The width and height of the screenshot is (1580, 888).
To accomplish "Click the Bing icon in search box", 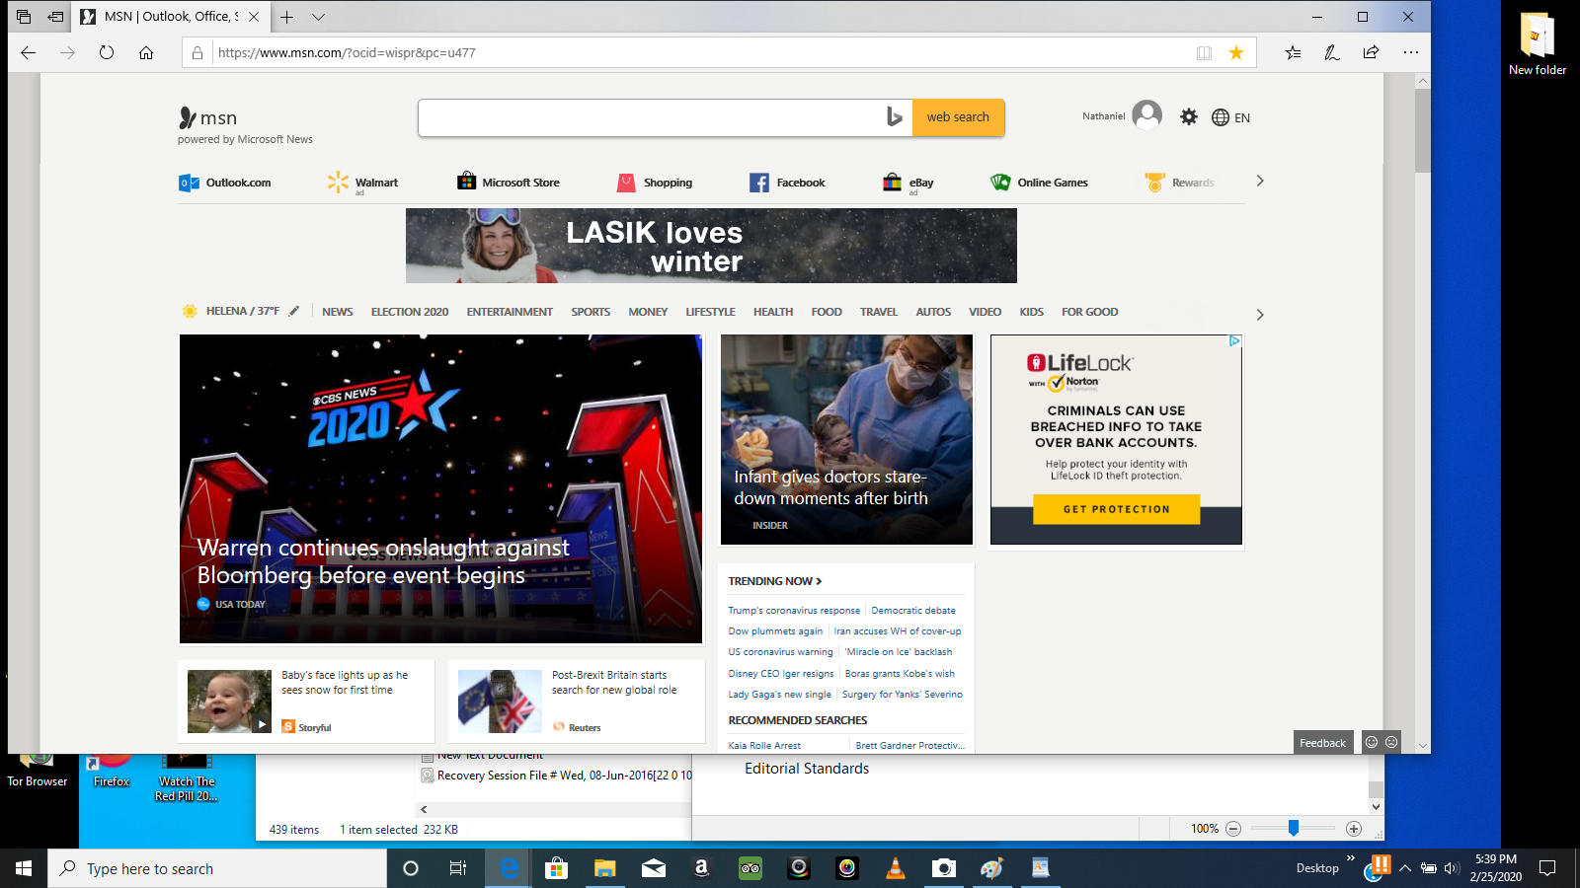I will (x=895, y=116).
